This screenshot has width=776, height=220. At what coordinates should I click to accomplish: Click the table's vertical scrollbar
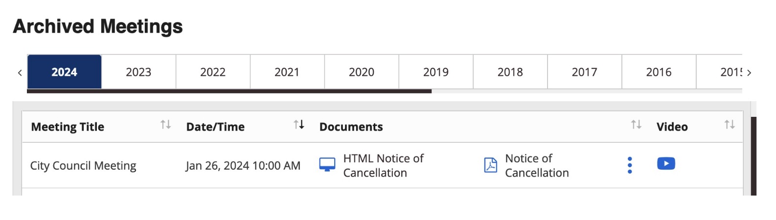click(753, 155)
